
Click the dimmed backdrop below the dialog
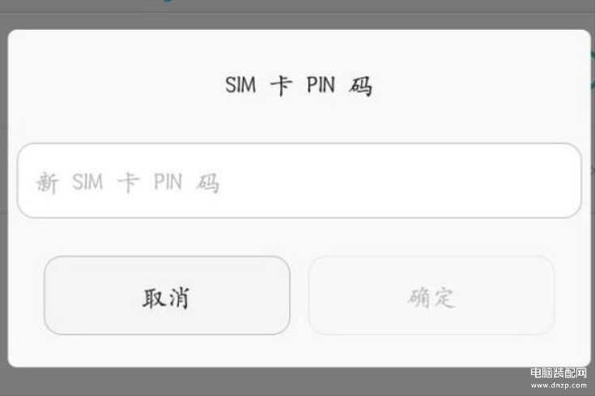(x=266, y=381)
